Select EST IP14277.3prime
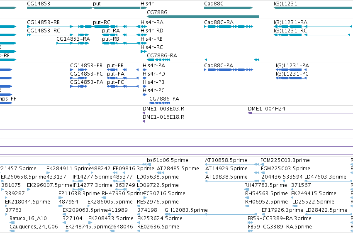The image size is (353, 233). [x=93, y=185]
